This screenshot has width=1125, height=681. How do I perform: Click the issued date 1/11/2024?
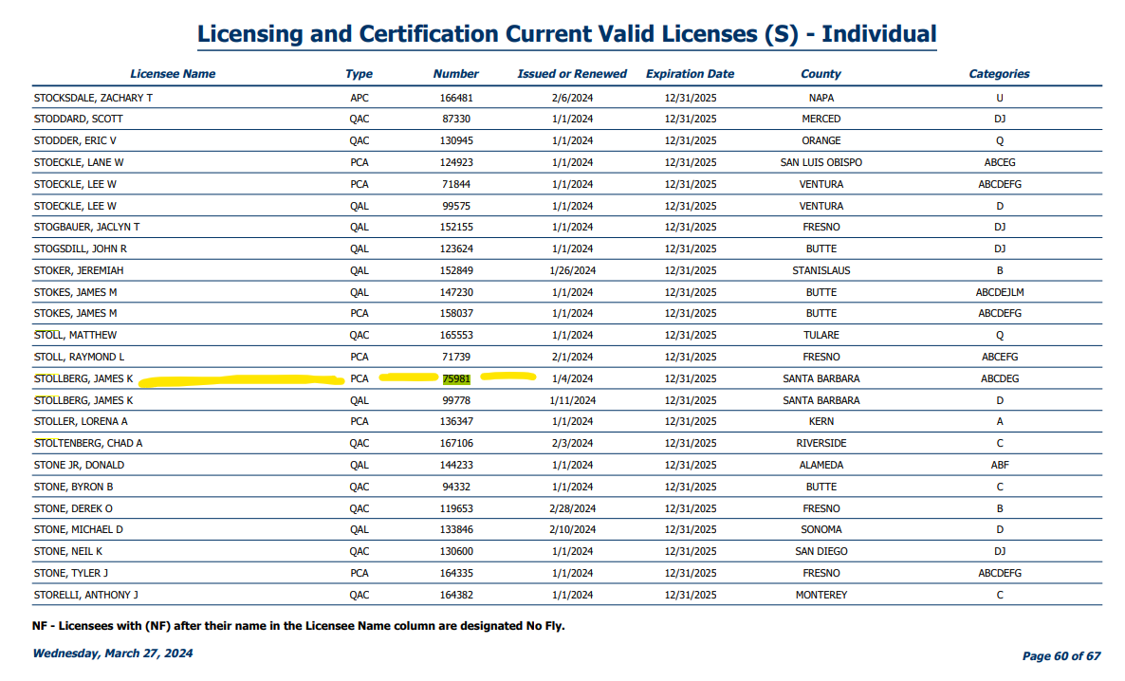[573, 400]
